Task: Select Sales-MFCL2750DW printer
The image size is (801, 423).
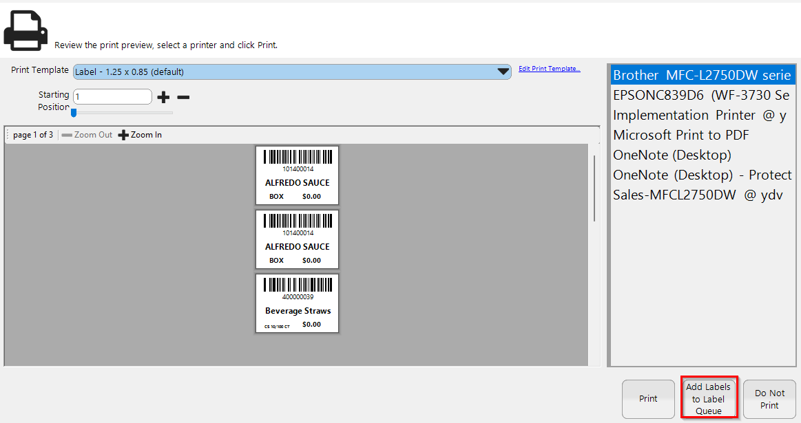Action: 698,195
